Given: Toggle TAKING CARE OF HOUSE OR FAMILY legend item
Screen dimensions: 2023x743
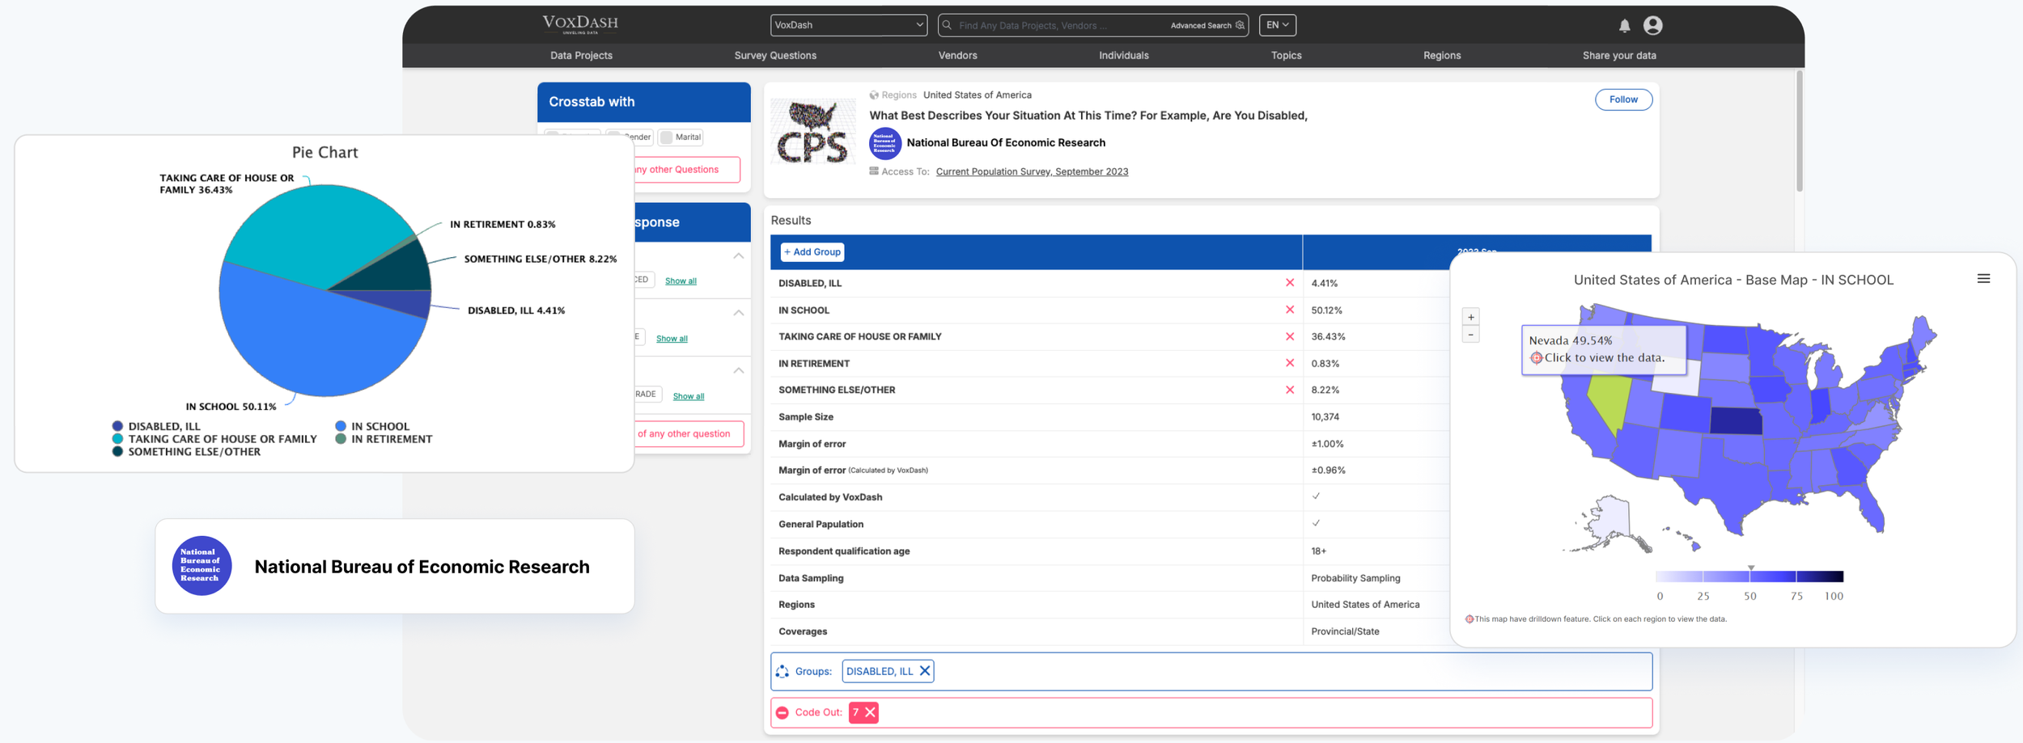Looking at the screenshot, I should pos(214,439).
